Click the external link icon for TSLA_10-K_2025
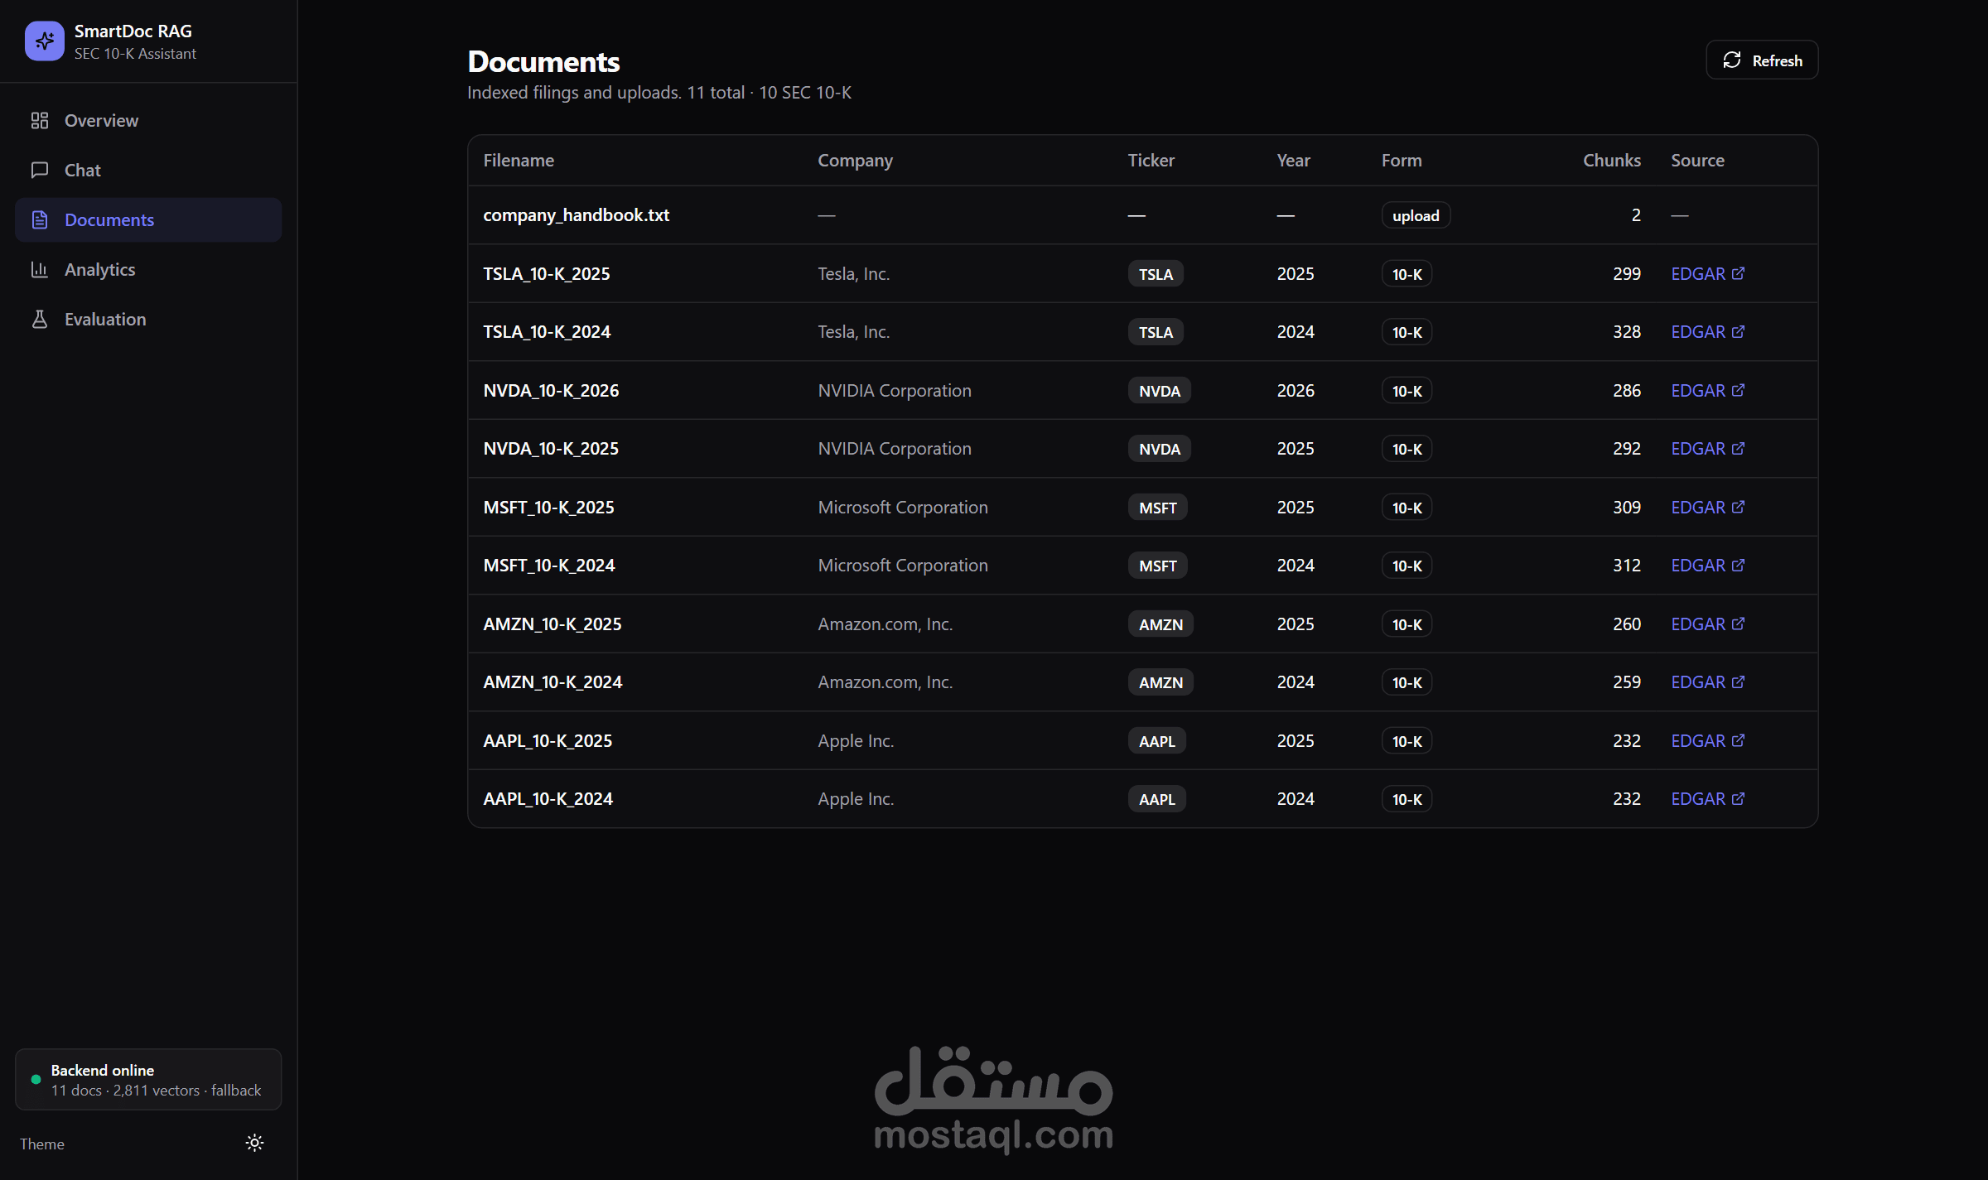Viewport: 1988px width, 1180px height. pyautogui.click(x=1739, y=273)
